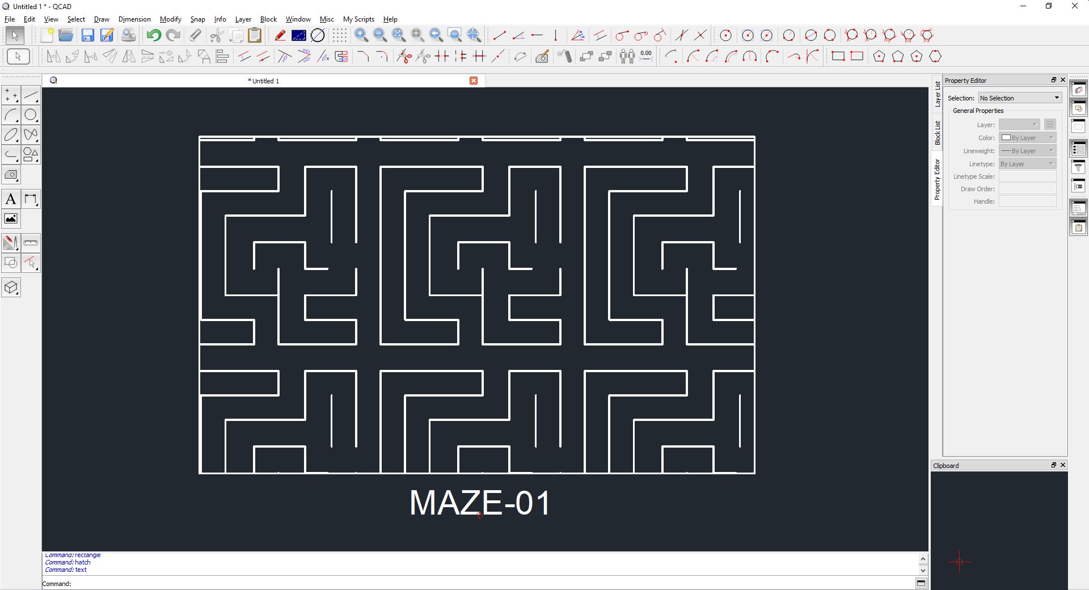Toggle draft mode with the blue icon
The height and width of the screenshot is (590, 1089).
point(298,35)
